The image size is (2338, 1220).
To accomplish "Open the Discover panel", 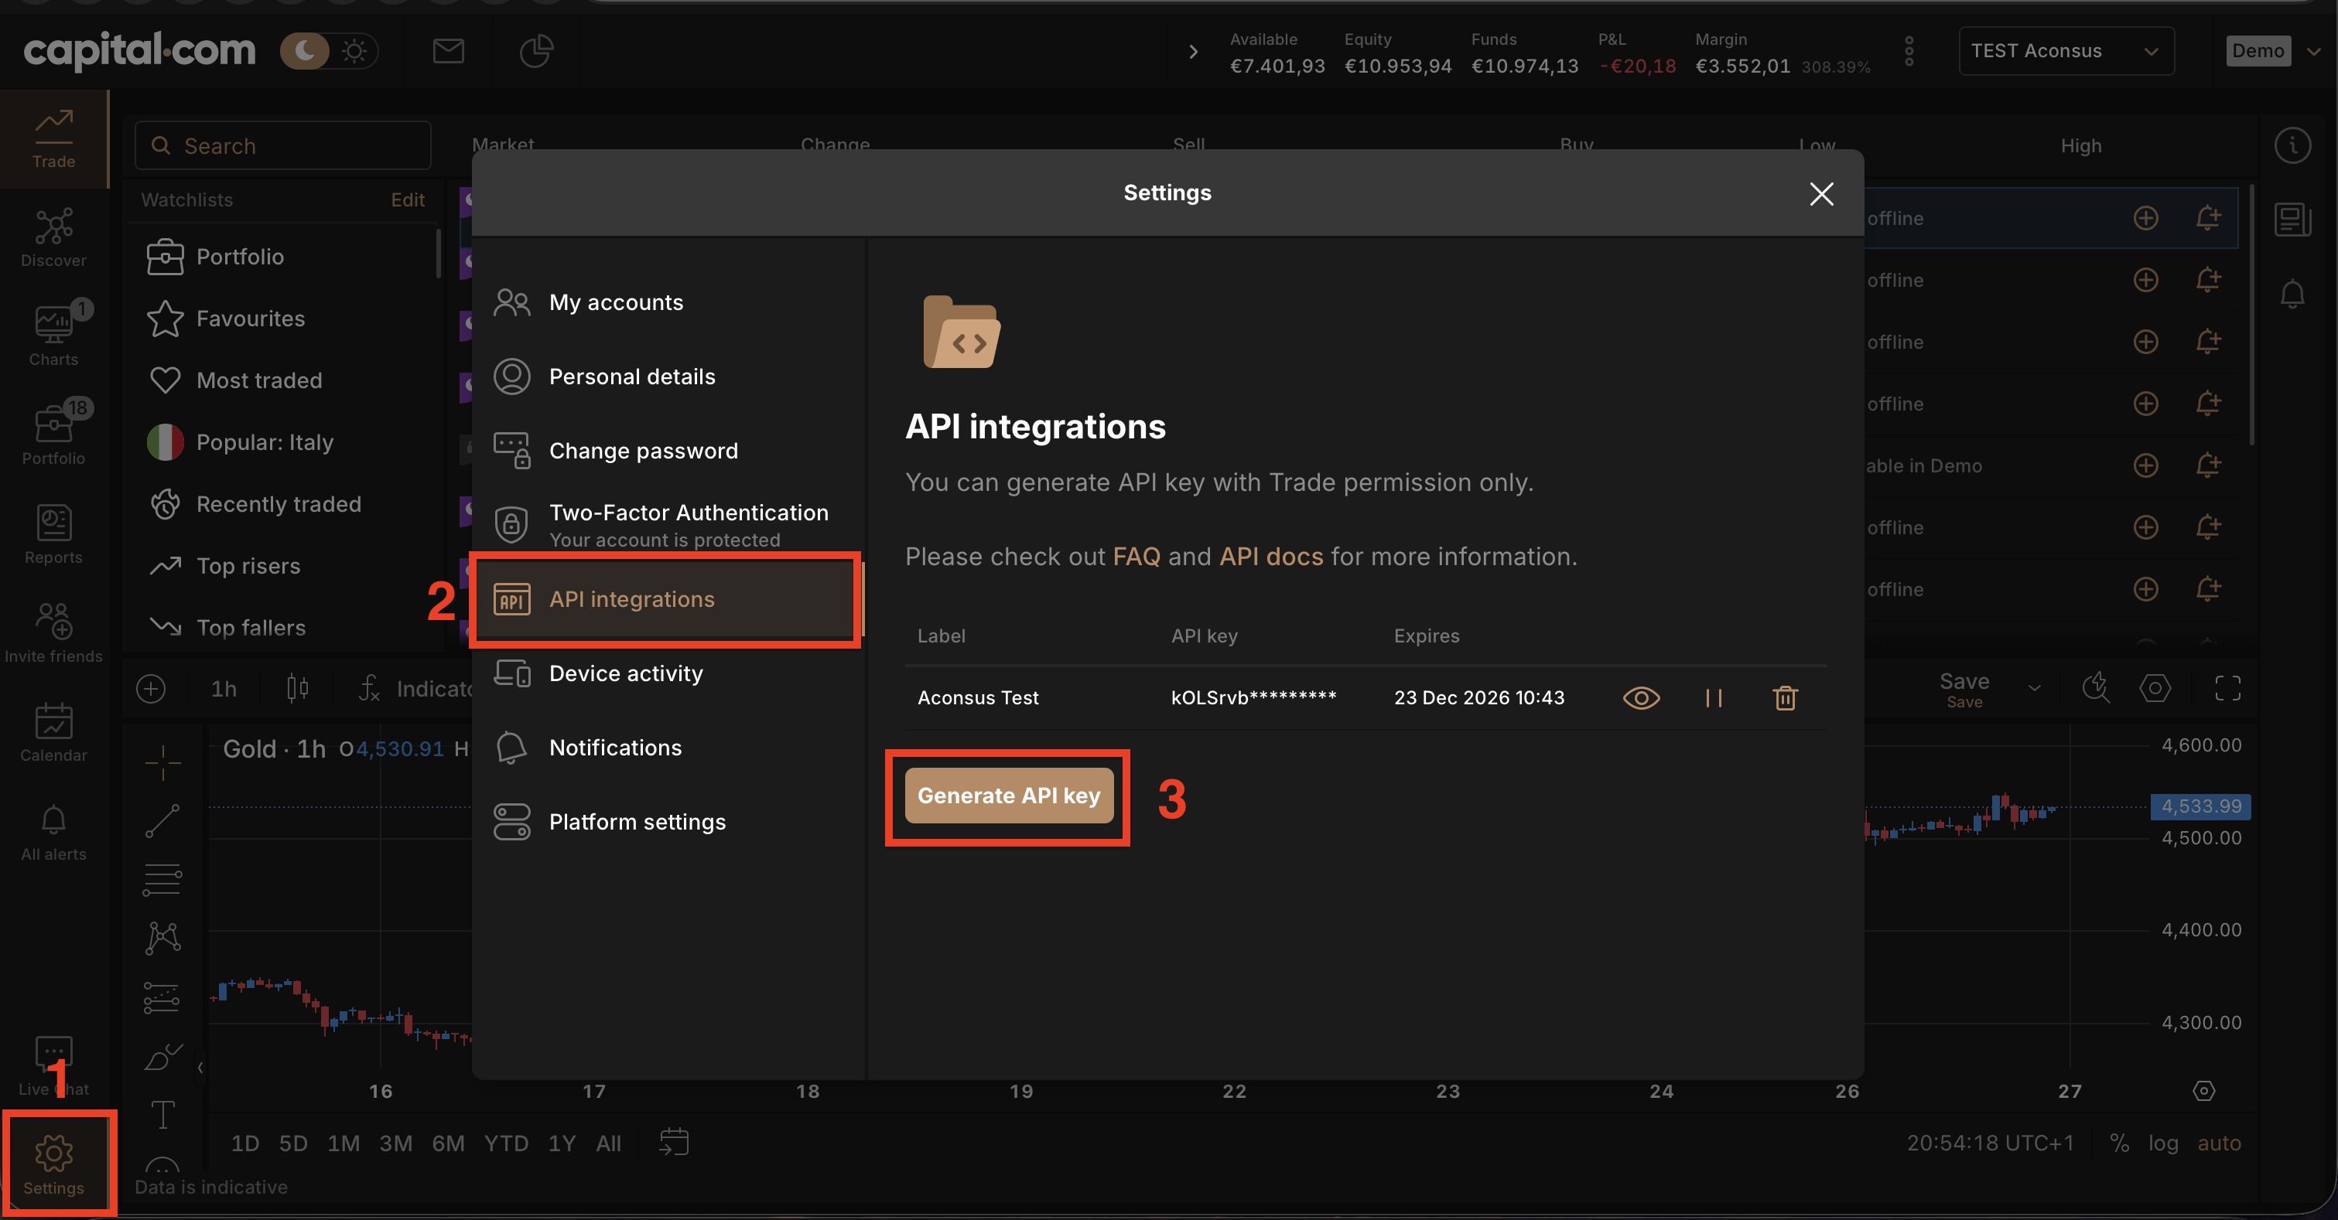I will (x=53, y=237).
